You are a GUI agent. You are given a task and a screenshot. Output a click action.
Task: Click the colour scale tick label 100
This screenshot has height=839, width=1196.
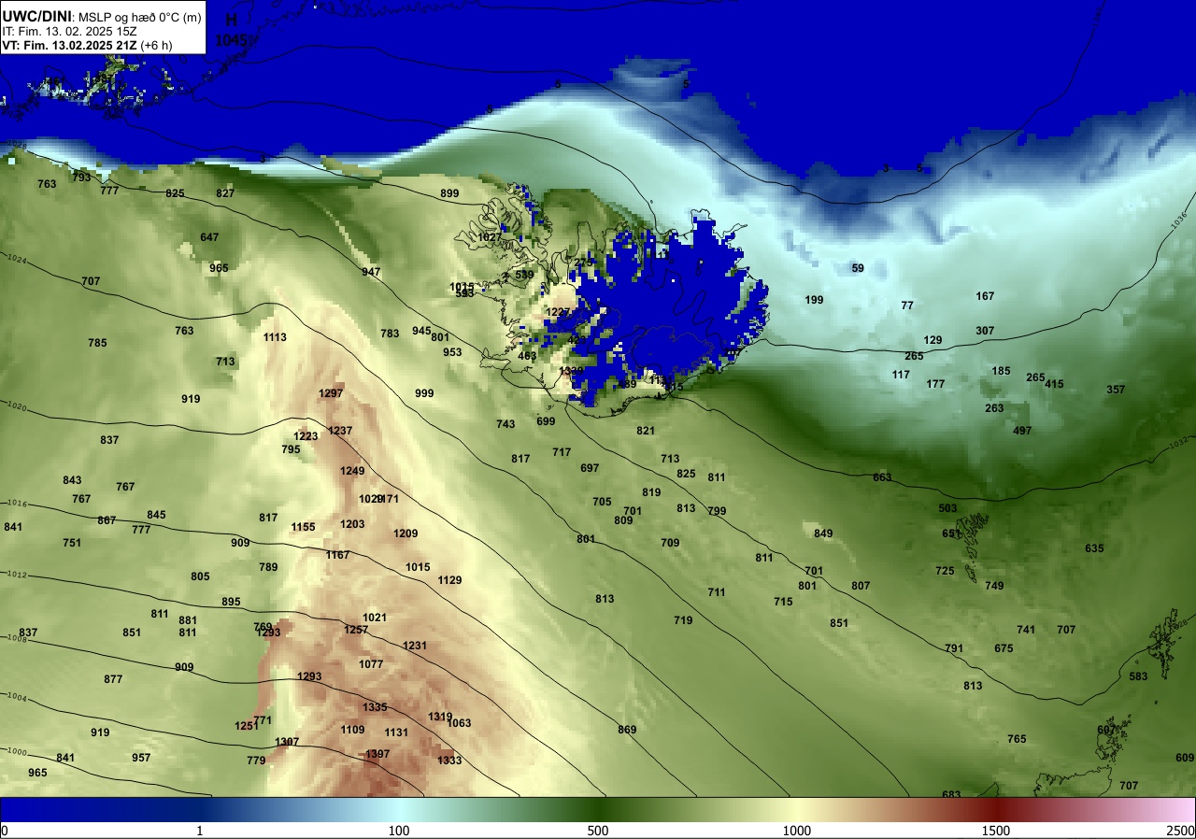tap(399, 831)
